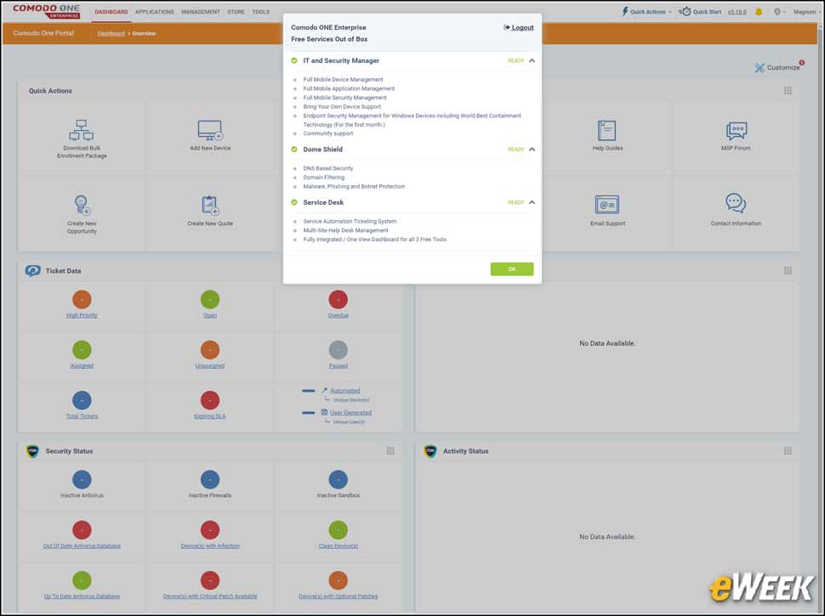This screenshot has width=825, height=616.
Task: Open Device(s) with Optional Patches link
Action: click(338, 596)
